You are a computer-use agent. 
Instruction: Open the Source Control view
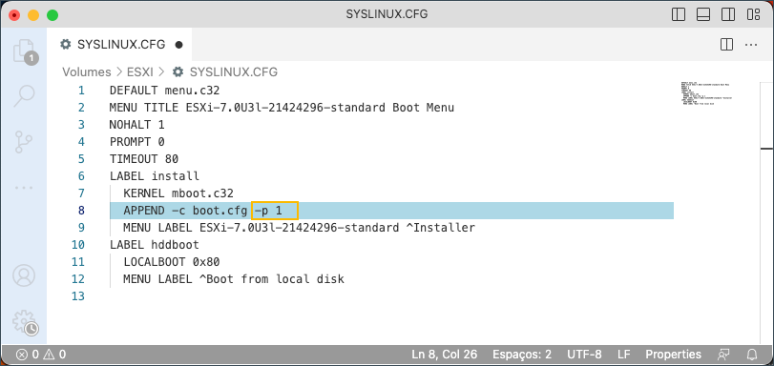(24, 142)
